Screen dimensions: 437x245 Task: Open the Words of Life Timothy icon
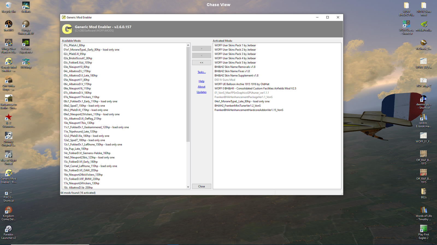click(424, 213)
